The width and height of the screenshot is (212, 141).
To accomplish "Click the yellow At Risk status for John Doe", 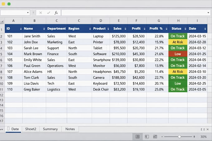I will (178, 42).
